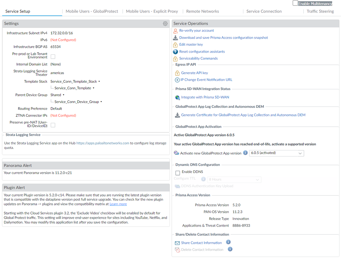Click the Re-verify your account person icon
This screenshot has width=341, height=262.
point(176,31)
